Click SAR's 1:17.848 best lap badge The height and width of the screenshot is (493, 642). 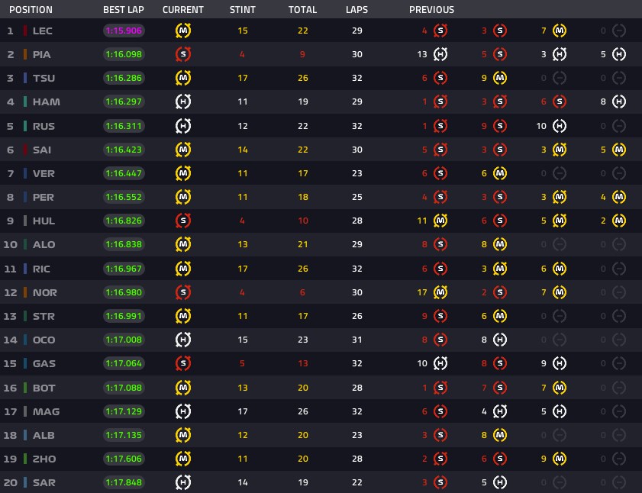point(124,482)
